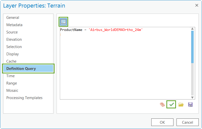
Task: Click OK to apply layer properties
Action: 162,122
